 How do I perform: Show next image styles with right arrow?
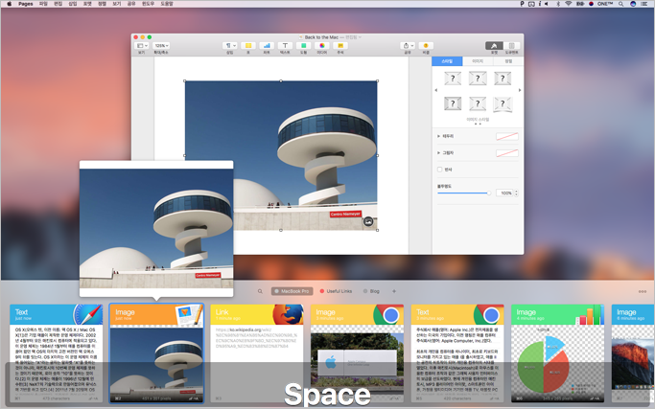(520, 90)
